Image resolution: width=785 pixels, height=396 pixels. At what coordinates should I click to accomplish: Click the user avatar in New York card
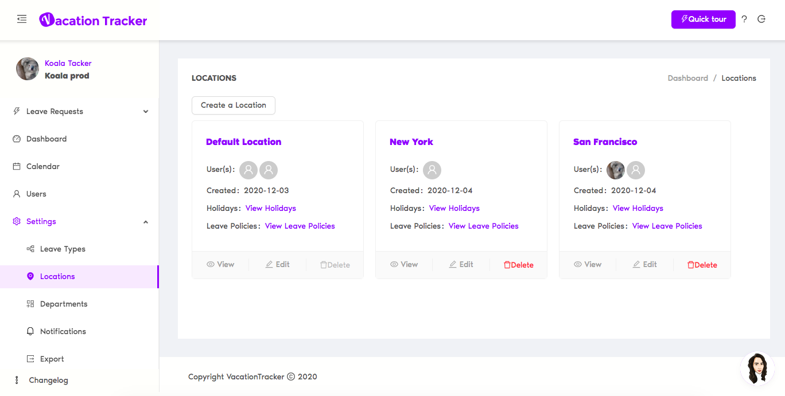pyautogui.click(x=432, y=170)
